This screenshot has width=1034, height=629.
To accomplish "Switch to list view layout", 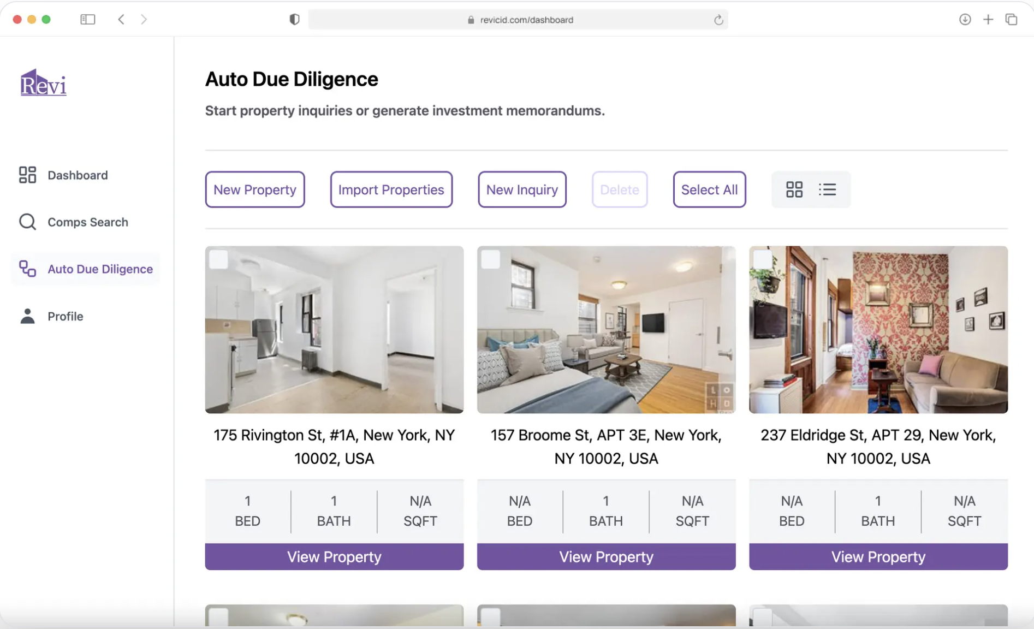I will click(x=827, y=189).
